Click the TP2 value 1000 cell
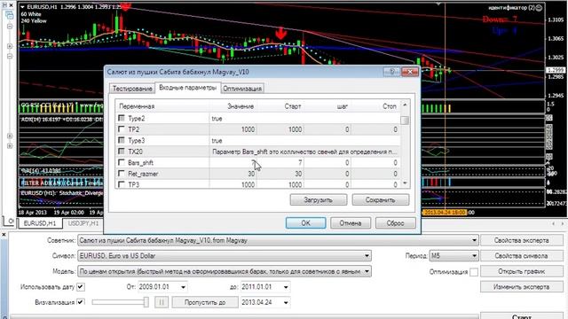The width and height of the screenshot is (568, 319). (233, 129)
